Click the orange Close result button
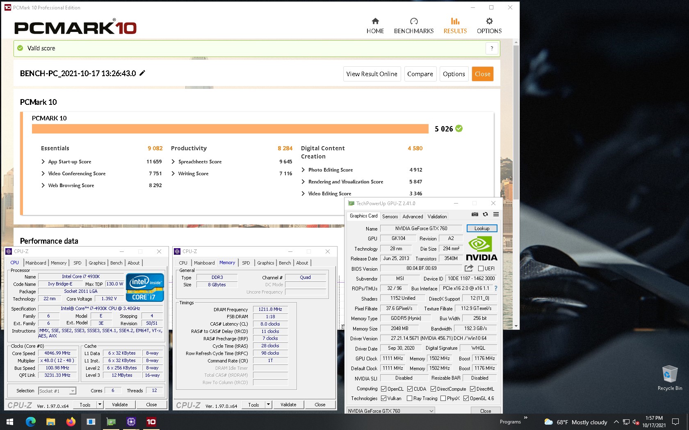This screenshot has height=430, width=689. [x=483, y=74]
